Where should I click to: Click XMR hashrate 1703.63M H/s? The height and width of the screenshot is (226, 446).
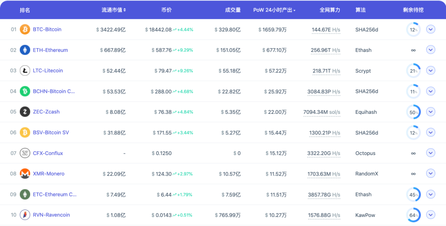[x=324, y=174]
